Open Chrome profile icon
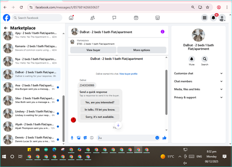Viewport: 232px width, 167px height. tap(219, 7)
